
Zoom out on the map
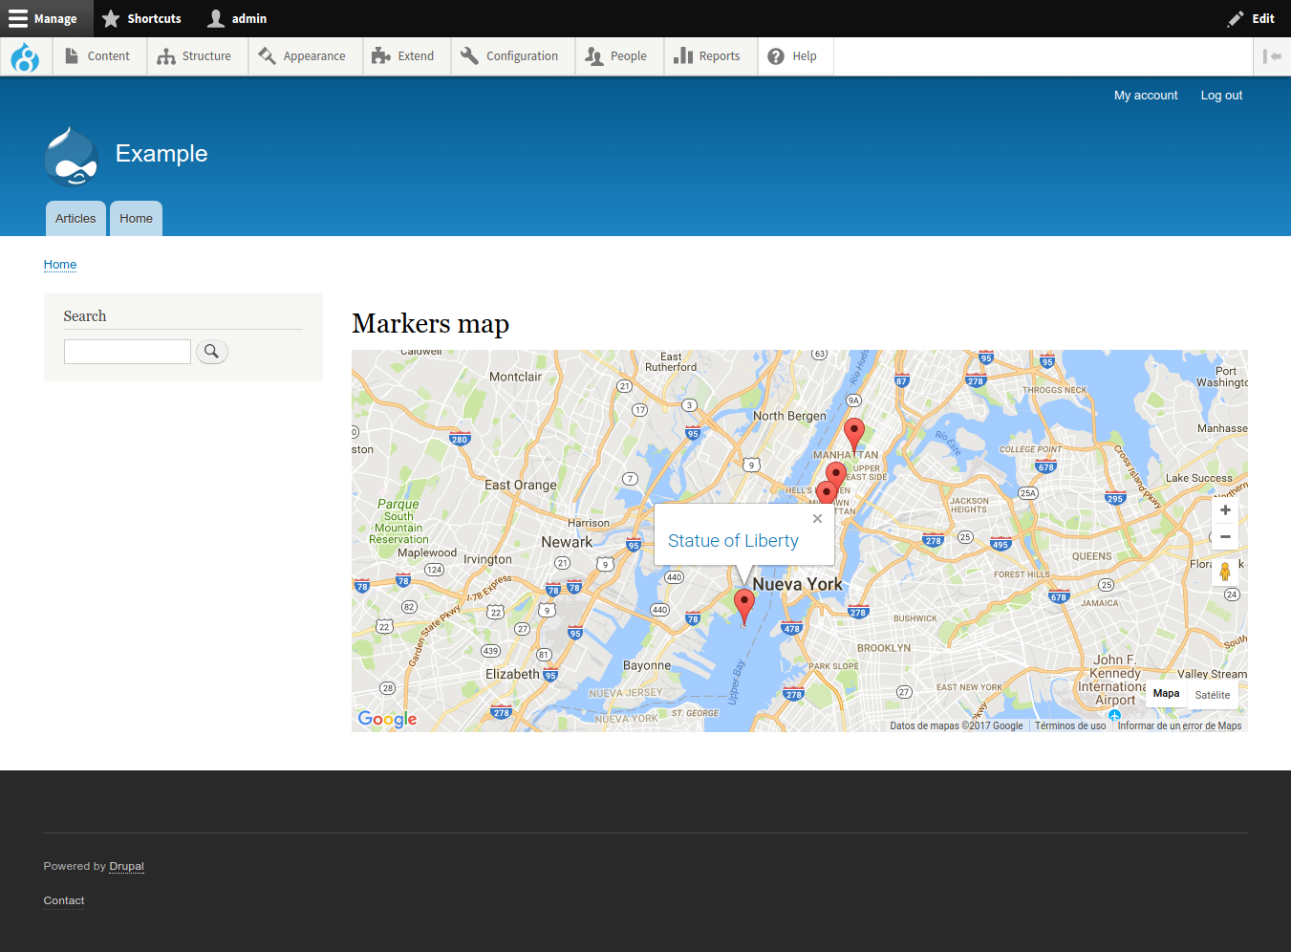(x=1225, y=537)
